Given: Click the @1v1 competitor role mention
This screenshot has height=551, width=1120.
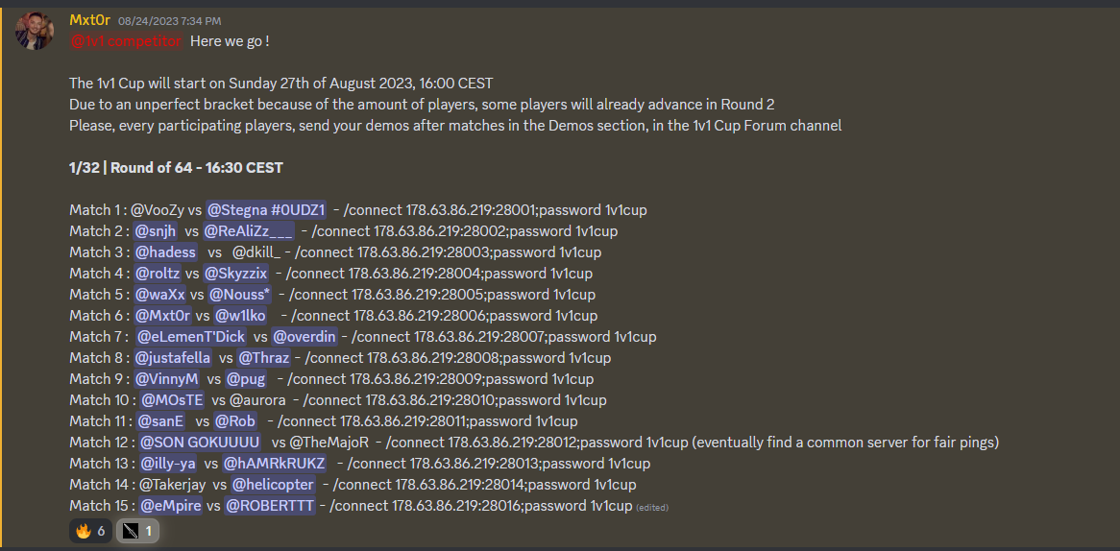Looking at the screenshot, I should click(x=126, y=41).
